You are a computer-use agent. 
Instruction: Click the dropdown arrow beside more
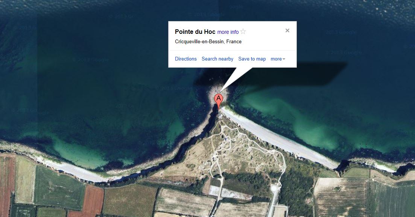pyautogui.click(x=284, y=59)
